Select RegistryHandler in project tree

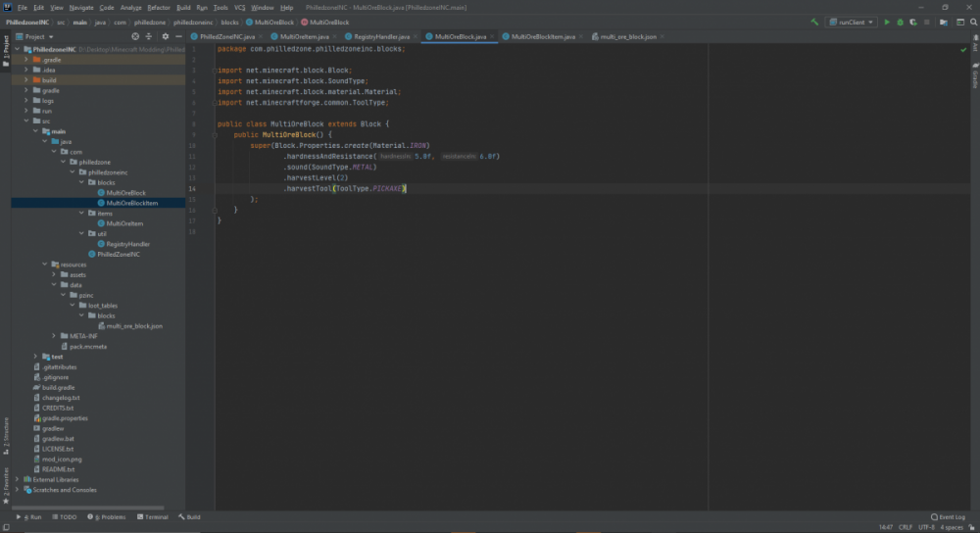click(127, 244)
